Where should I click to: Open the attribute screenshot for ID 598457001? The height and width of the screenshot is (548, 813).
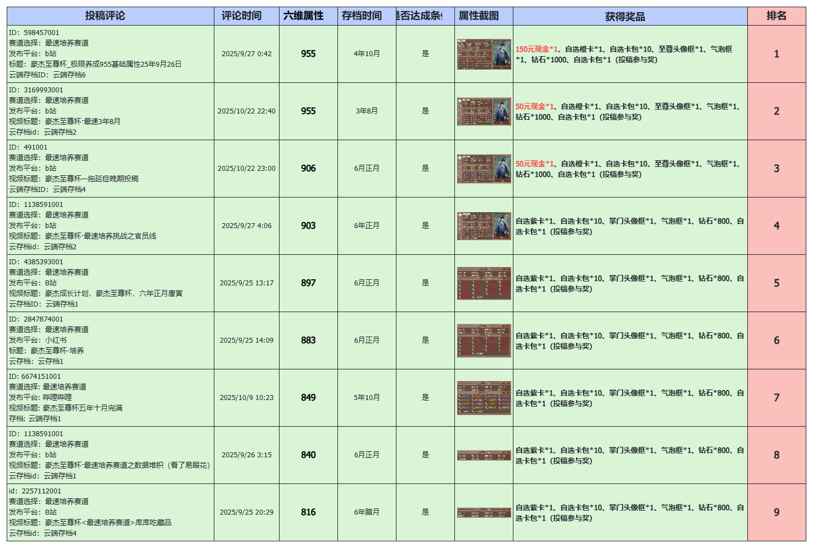pos(484,54)
